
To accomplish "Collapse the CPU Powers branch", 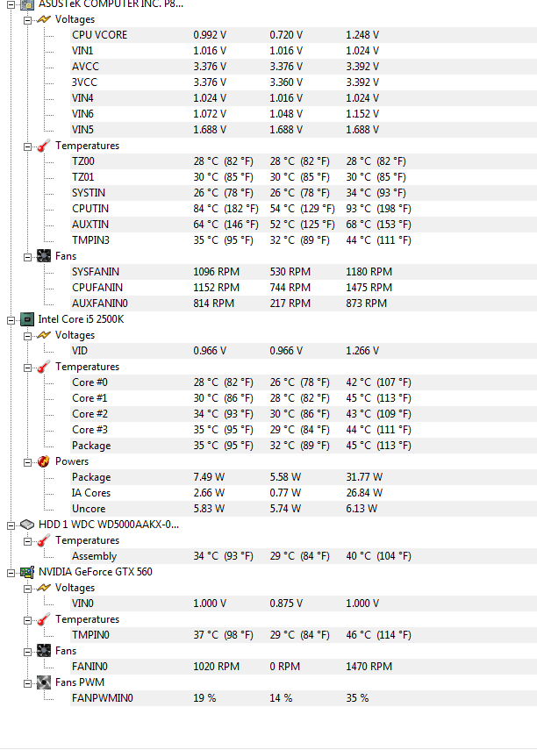I will pyautogui.click(x=28, y=462).
